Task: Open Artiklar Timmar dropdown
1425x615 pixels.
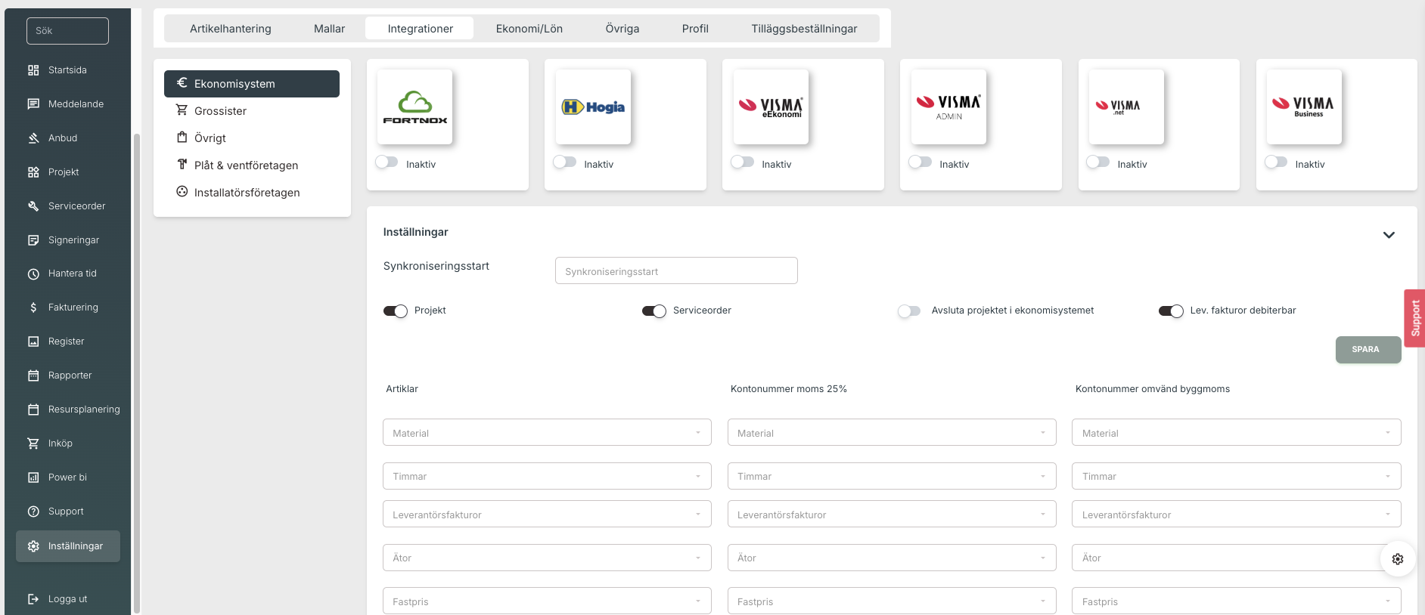Action: (547, 476)
